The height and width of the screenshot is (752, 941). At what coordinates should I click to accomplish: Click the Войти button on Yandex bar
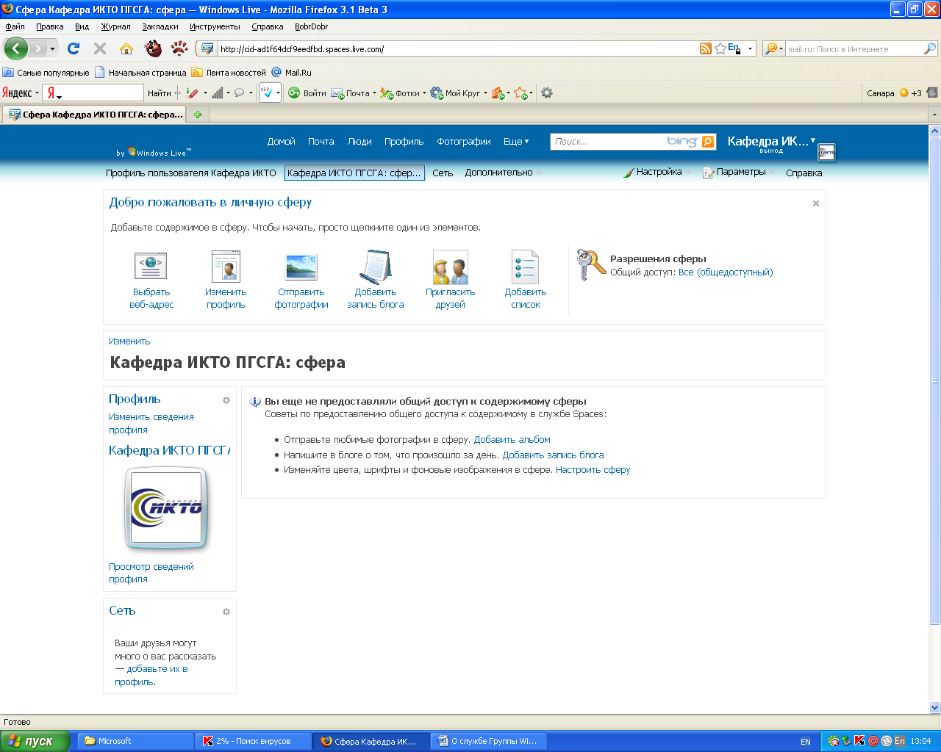[x=307, y=93]
